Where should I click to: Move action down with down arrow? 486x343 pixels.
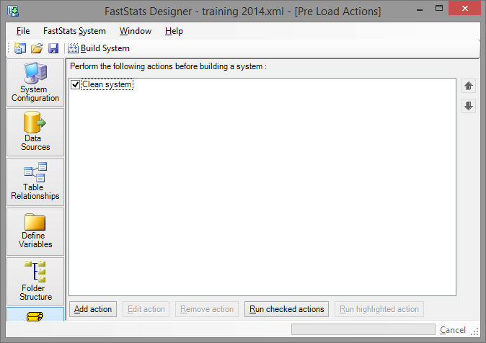click(468, 106)
